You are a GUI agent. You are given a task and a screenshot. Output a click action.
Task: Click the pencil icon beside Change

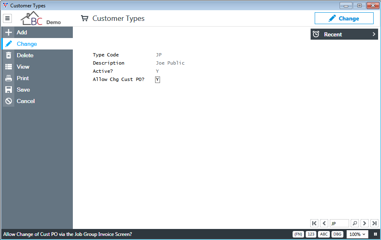(x=9, y=44)
